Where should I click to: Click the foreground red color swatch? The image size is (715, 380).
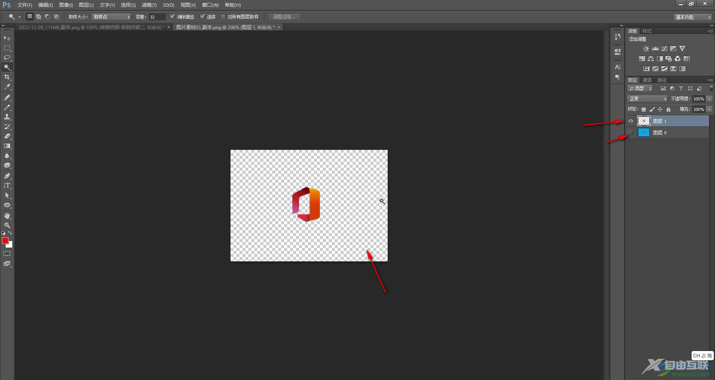5,241
